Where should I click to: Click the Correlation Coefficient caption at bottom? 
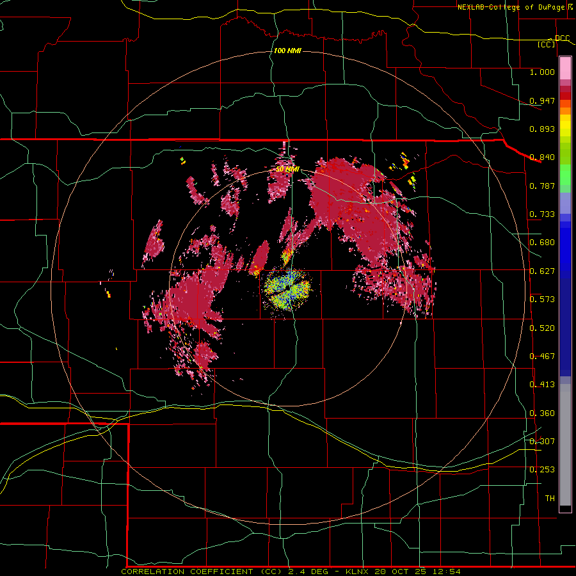(291, 572)
